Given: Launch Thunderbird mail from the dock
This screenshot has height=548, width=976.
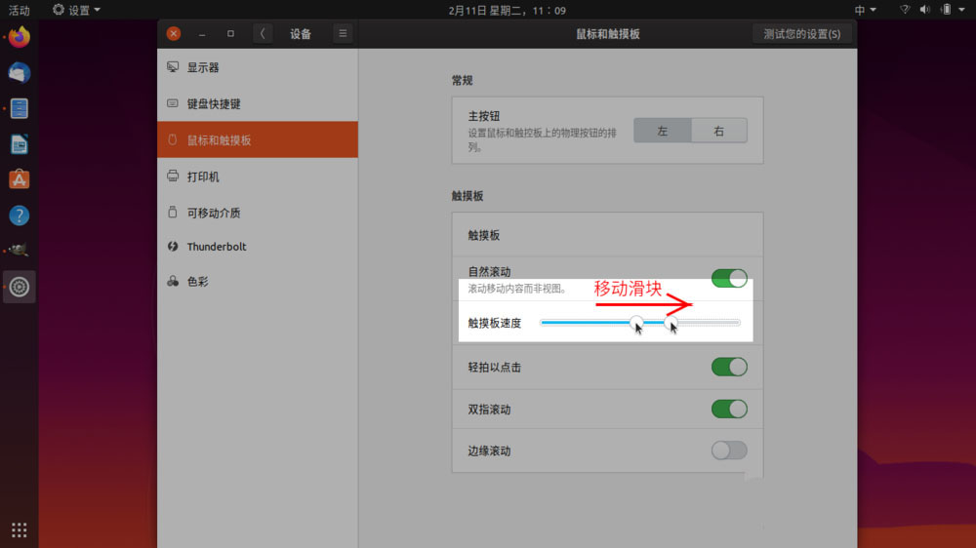Looking at the screenshot, I should coord(20,73).
